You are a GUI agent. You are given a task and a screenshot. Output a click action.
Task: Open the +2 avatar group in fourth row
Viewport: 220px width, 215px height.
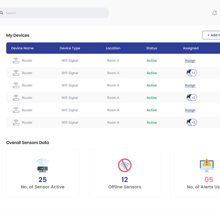pyautogui.click(x=191, y=98)
